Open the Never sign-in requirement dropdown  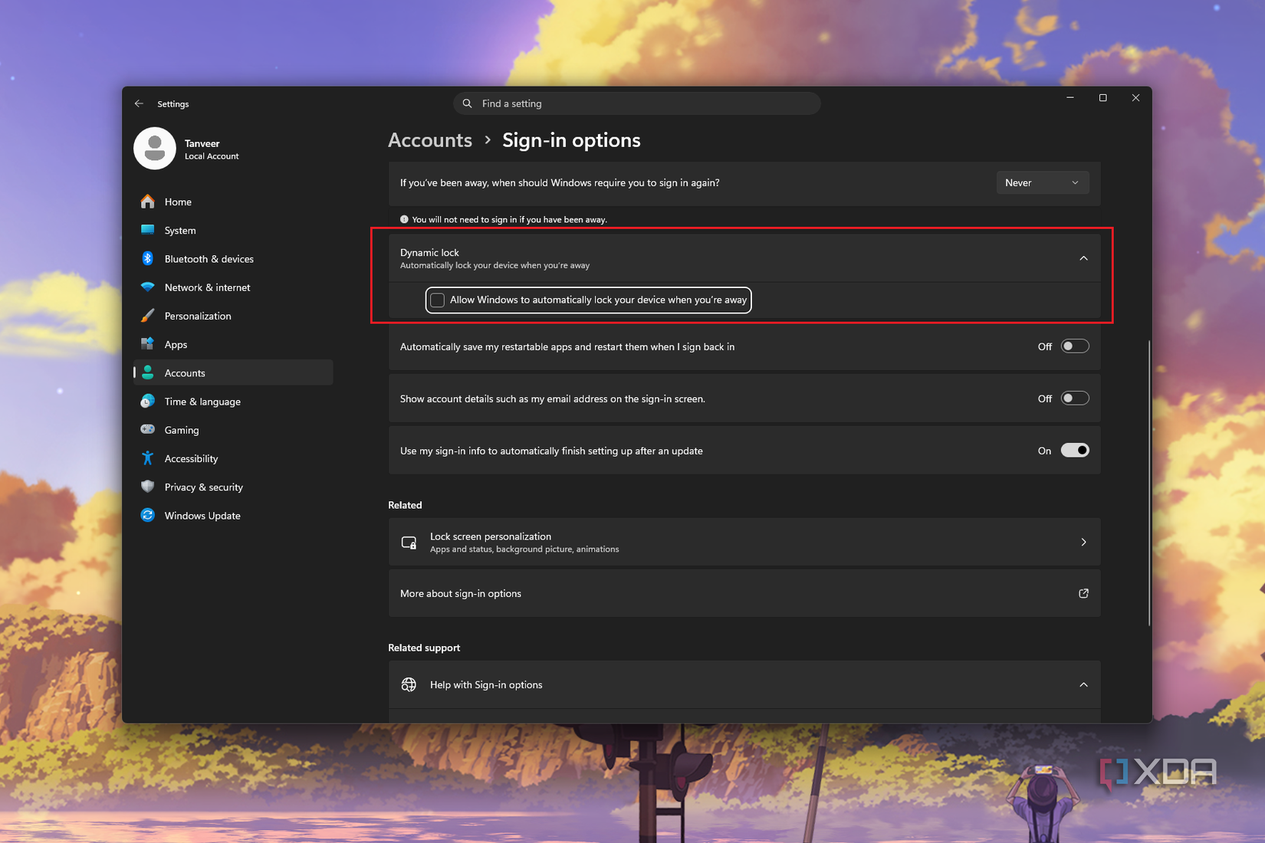pyautogui.click(x=1043, y=182)
